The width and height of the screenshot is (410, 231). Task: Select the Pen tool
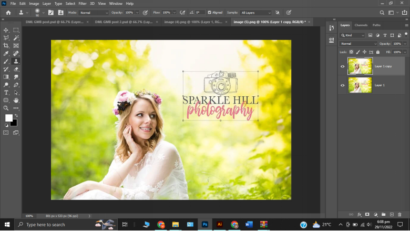(16, 85)
